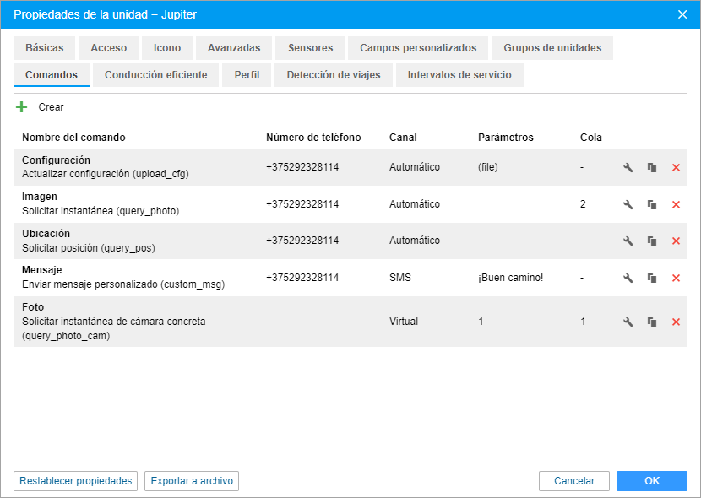
Task: Click the wrench icon for Configuración command
Action: pos(628,168)
